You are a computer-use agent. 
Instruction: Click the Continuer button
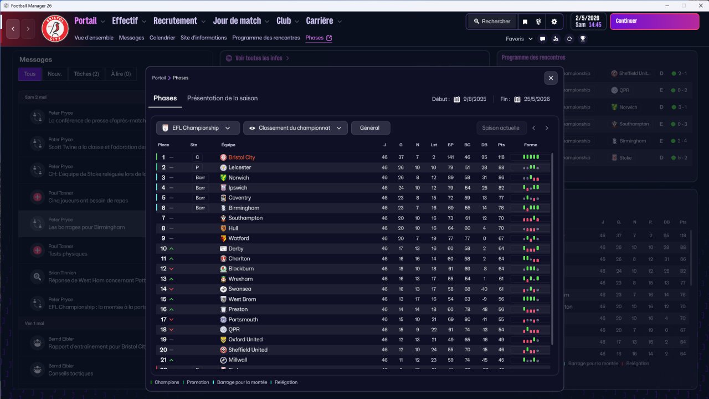click(655, 22)
